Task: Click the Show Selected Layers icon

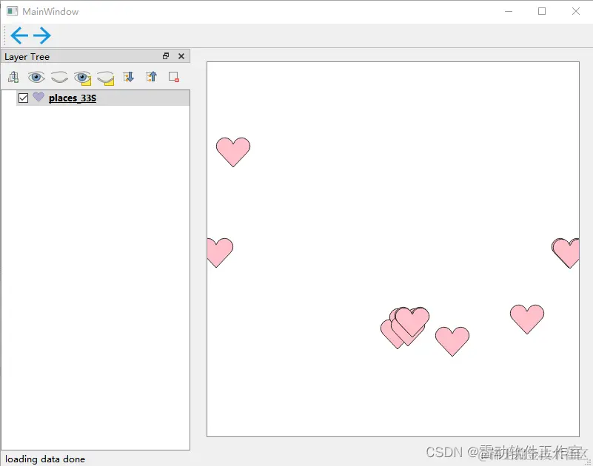Action: click(x=82, y=77)
